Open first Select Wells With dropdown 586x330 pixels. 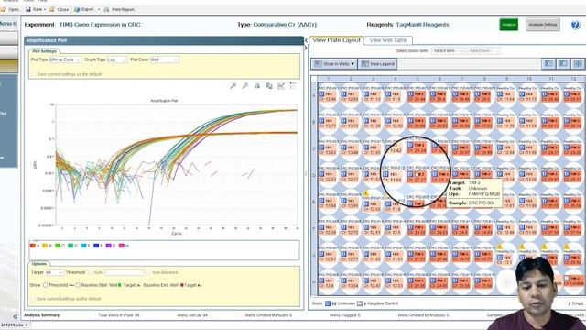(x=448, y=51)
